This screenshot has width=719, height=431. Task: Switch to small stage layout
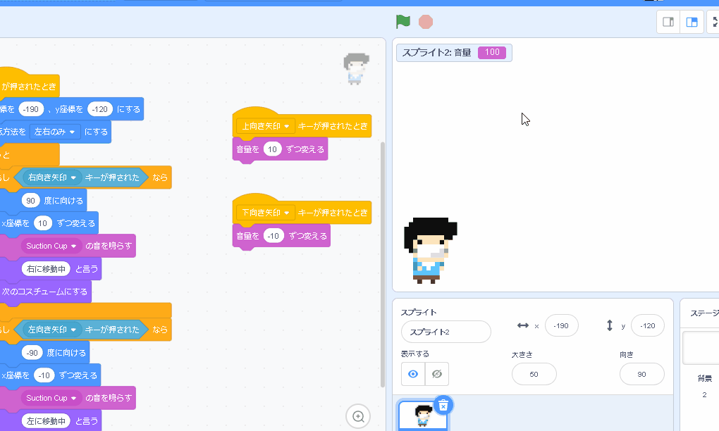coord(668,22)
